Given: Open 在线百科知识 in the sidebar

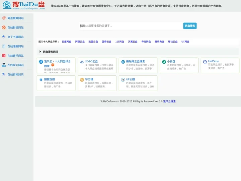Looking at the screenshot, I should point(15,74).
